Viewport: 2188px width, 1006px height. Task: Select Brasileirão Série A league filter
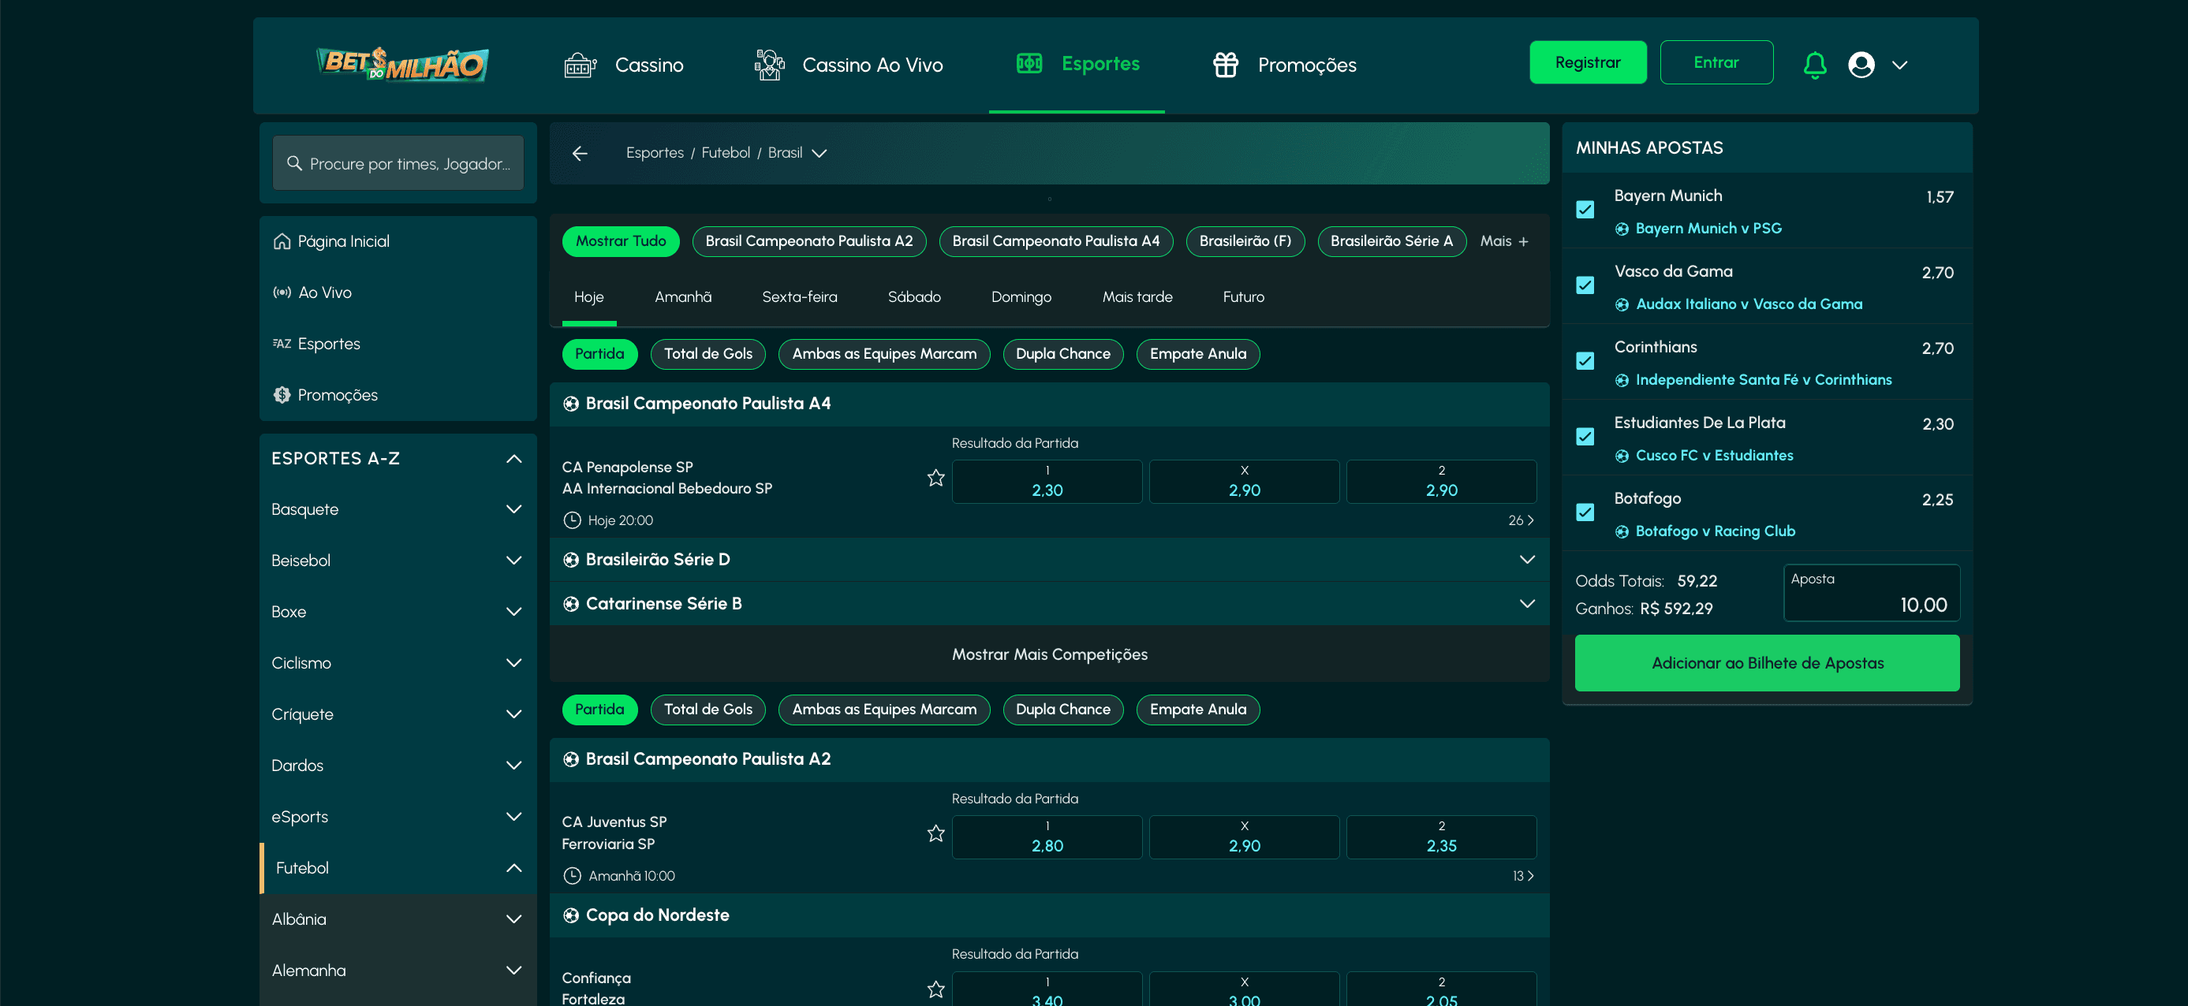pos(1391,242)
